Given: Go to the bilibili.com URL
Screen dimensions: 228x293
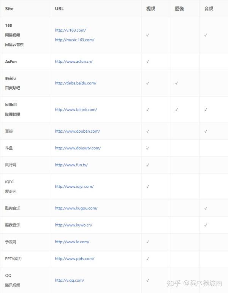Looking at the screenshot, I should tap(76, 109).
